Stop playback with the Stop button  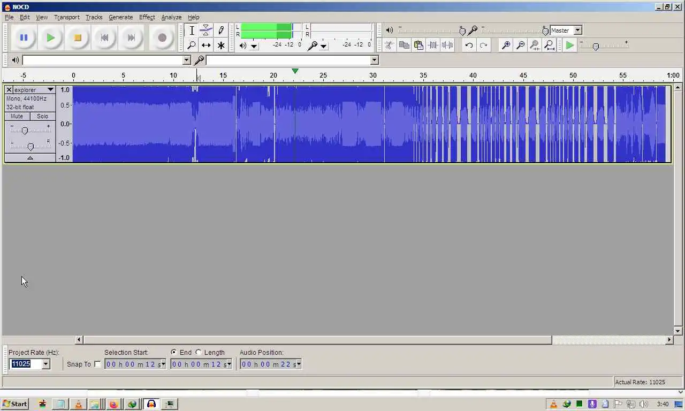pyautogui.click(x=78, y=37)
